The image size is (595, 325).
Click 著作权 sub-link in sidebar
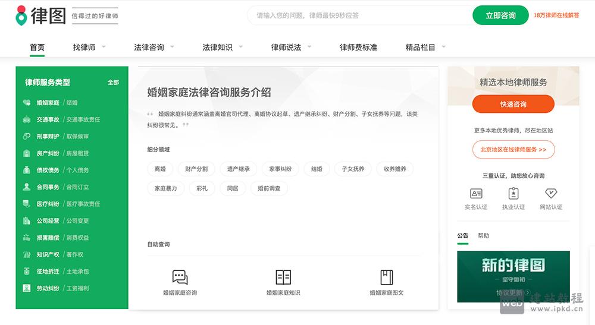75,254
